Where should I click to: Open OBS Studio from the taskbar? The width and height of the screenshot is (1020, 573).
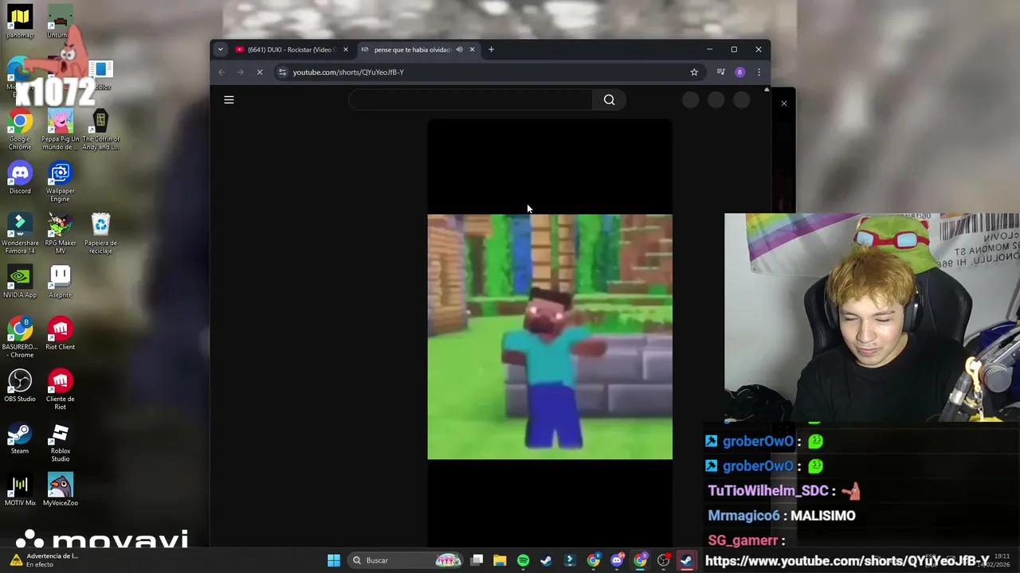[663, 560]
